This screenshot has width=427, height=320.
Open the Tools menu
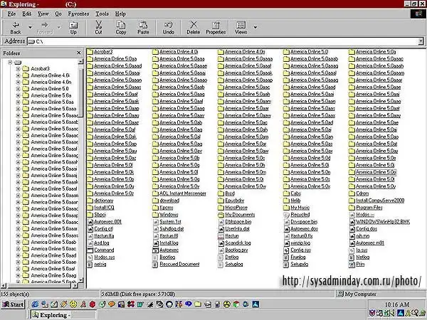click(102, 14)
